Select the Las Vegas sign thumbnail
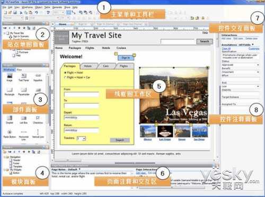Image resolution: width=265 pixels, height=197 pixels. point(165,131)
